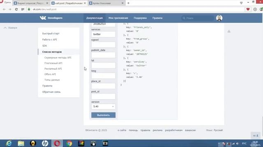The width and height of the screenshot is (263, 147).
Task: Click the network signal icon in the tray
Action: (233, 143)
